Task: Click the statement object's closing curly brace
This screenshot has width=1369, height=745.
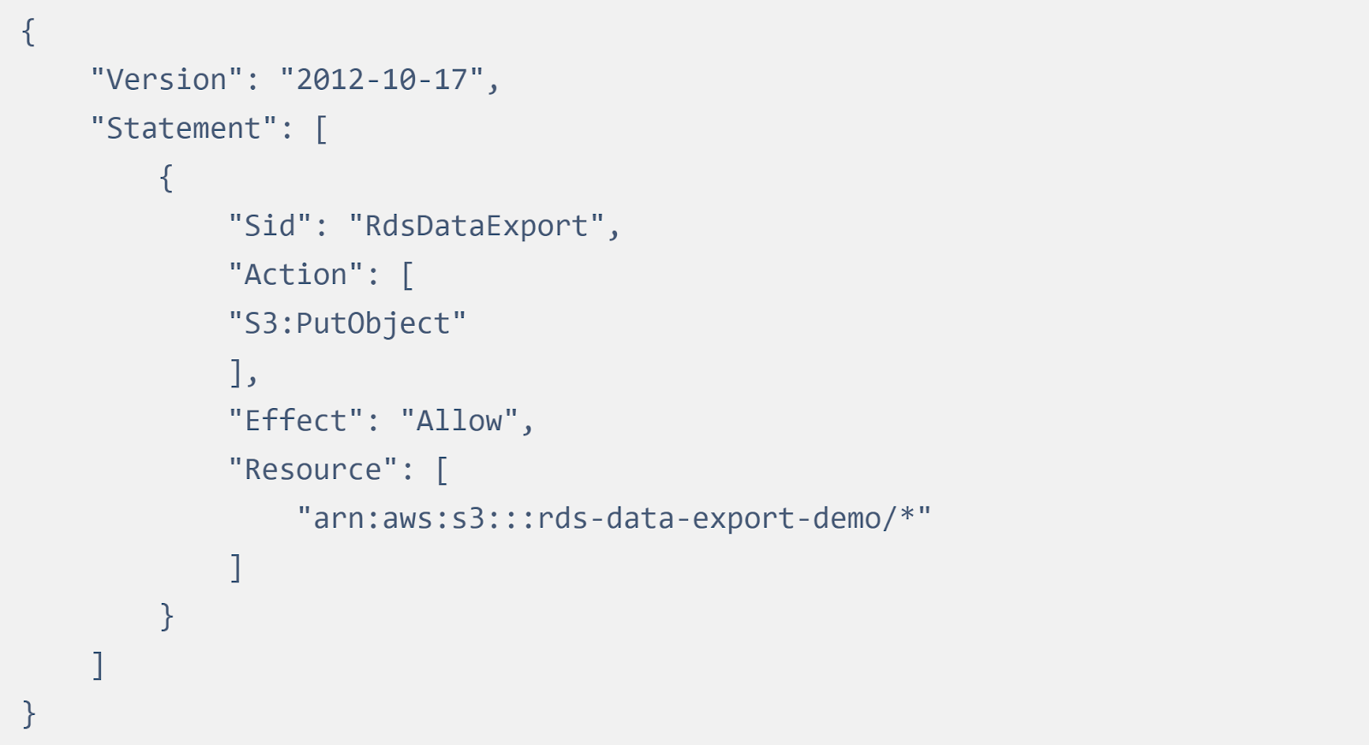Action: coord(167,617)
